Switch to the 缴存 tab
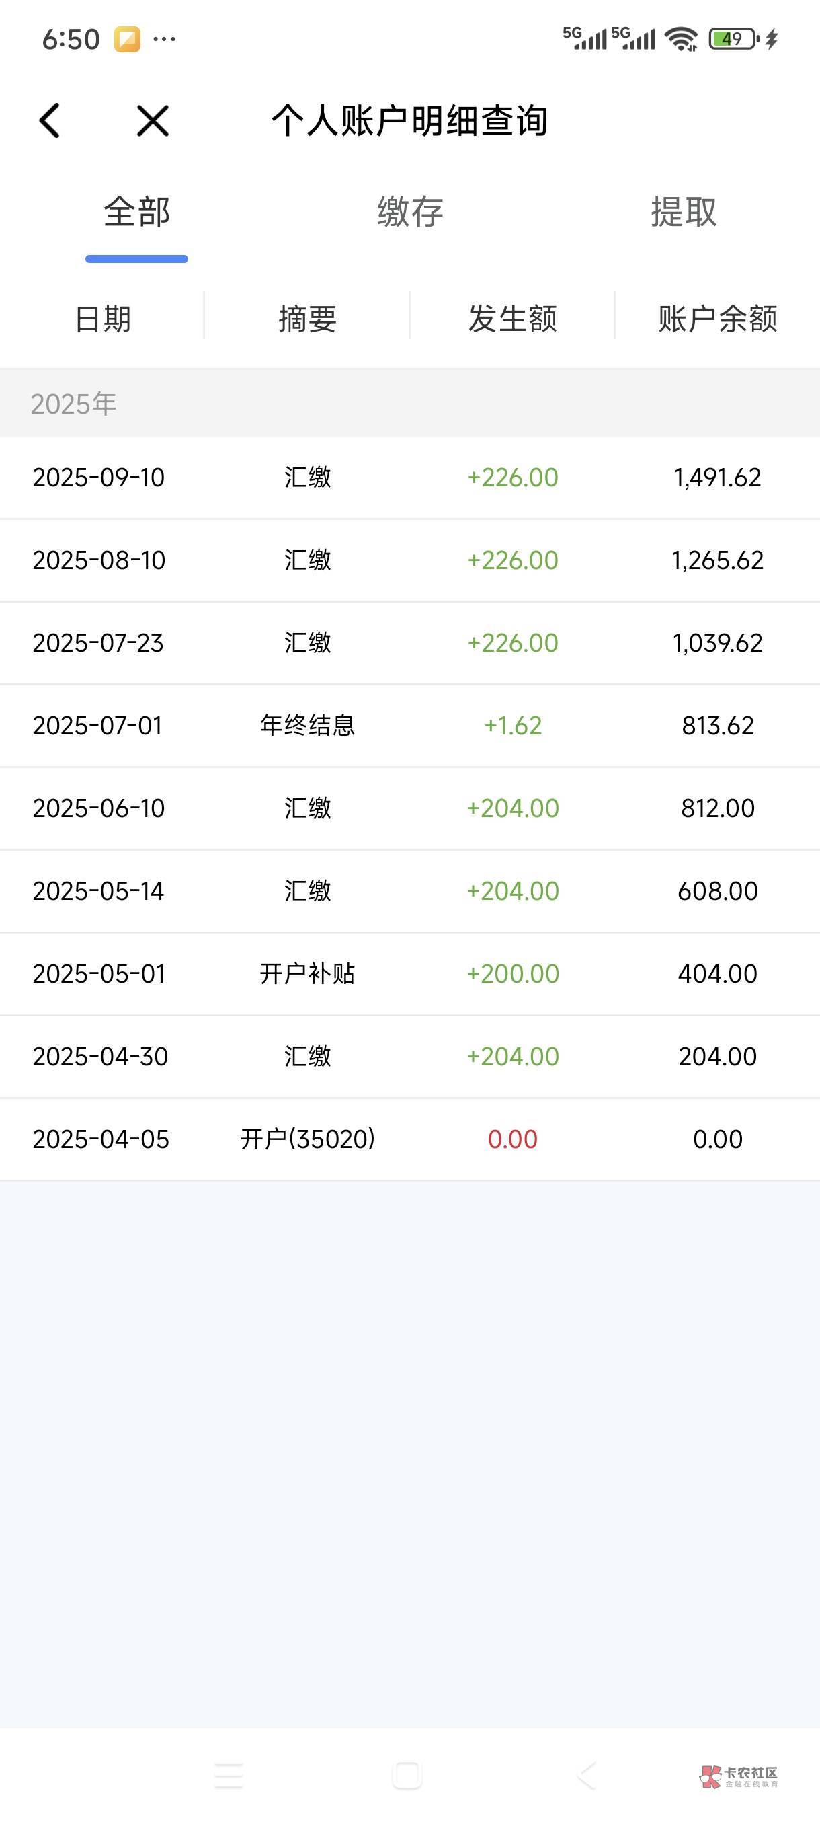 (x=411, y=212)
